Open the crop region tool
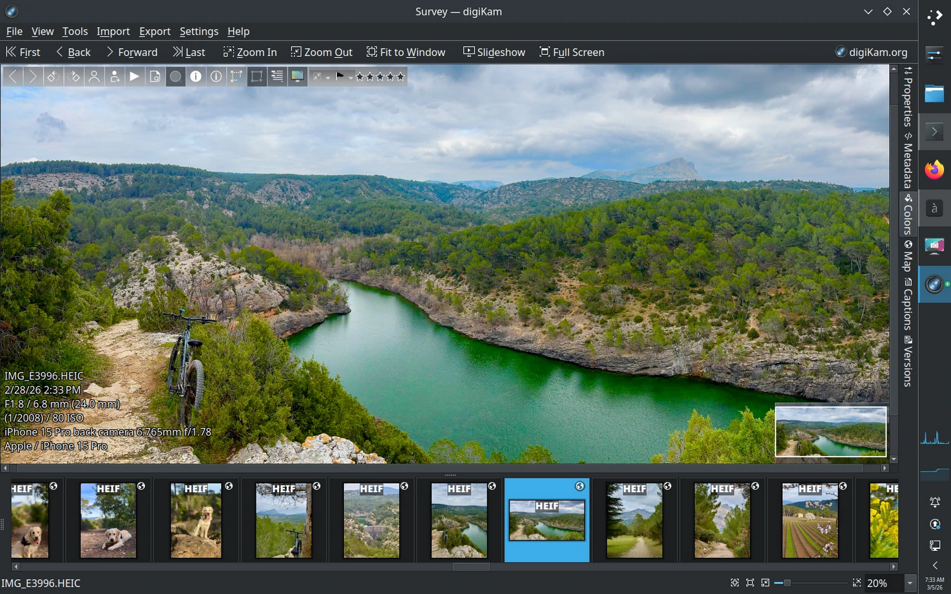The width and height of the screenshot is (951, 594). point(256,76)
